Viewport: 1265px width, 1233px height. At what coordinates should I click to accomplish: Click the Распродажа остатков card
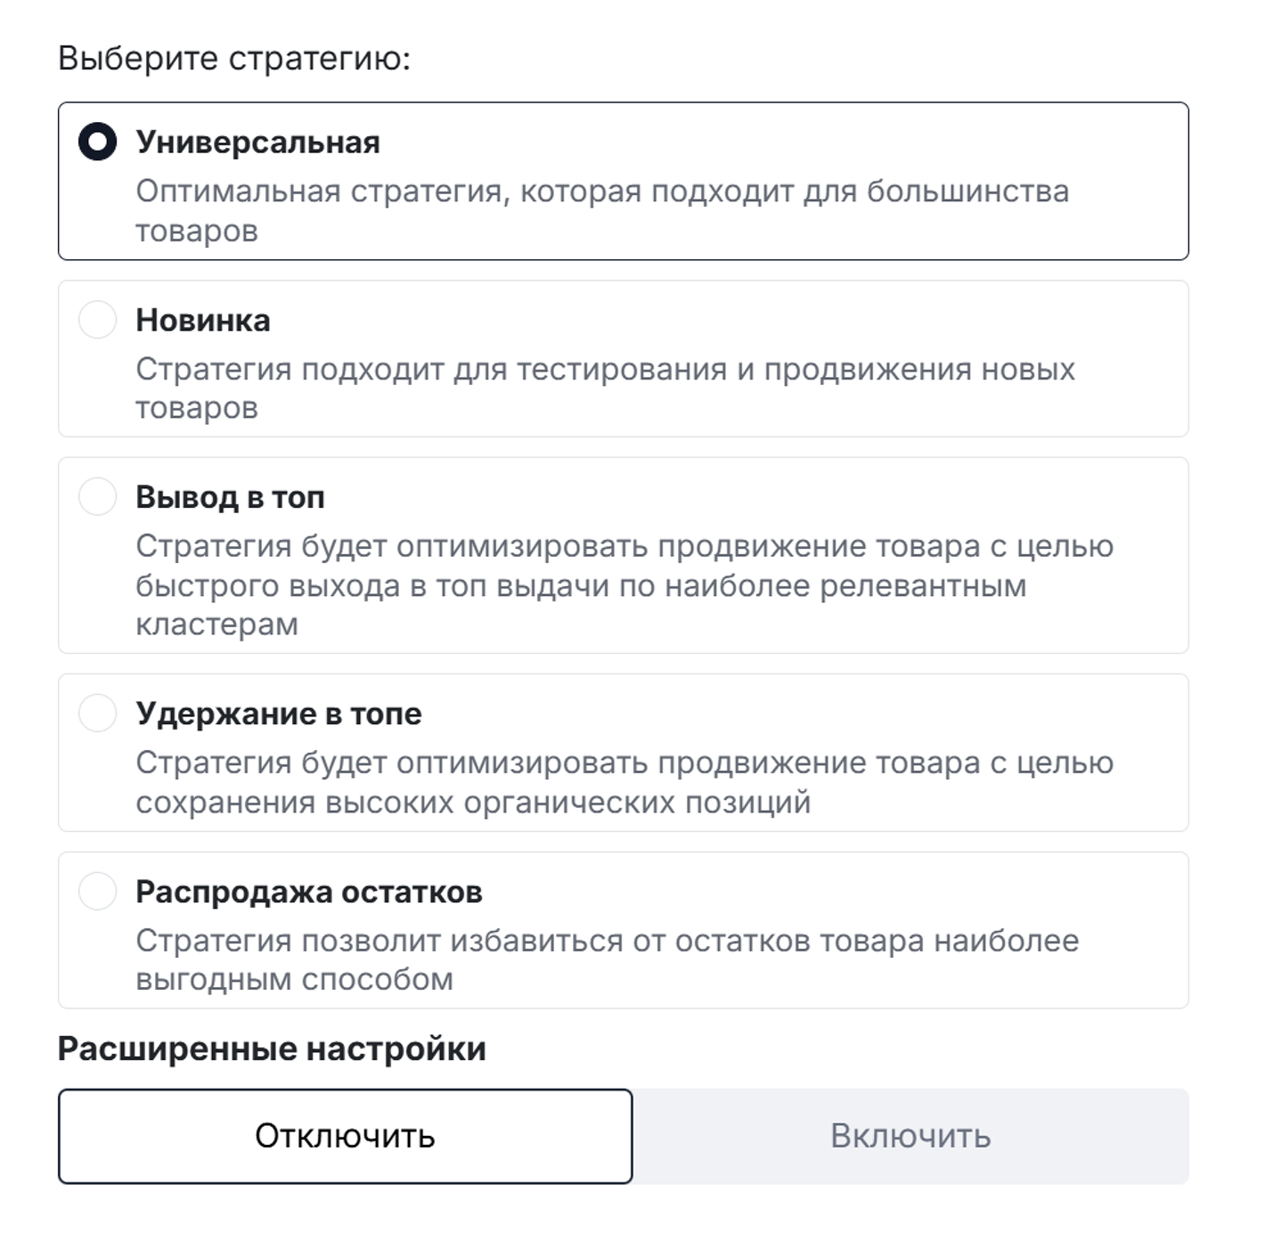click(624, 931)
